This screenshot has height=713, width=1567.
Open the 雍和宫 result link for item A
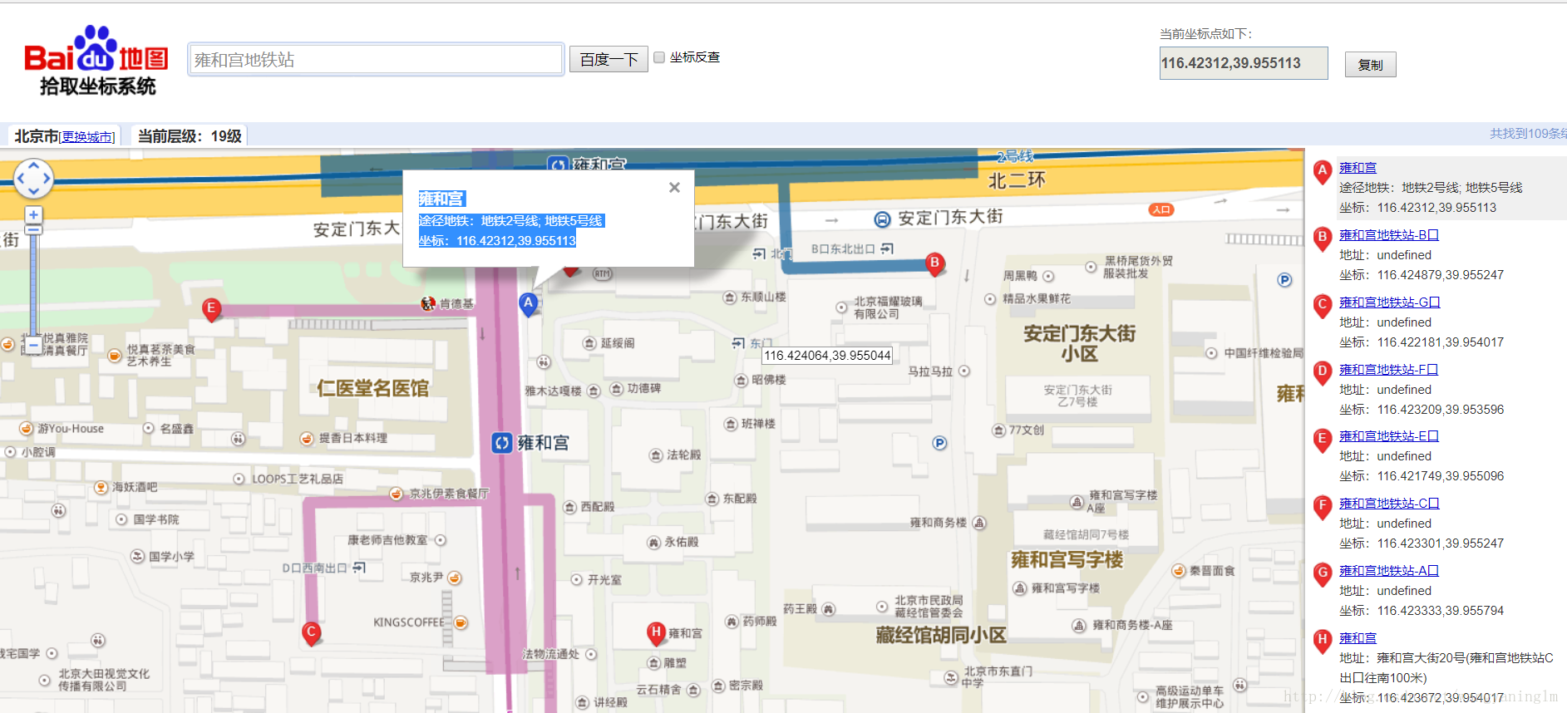[1358, 168]
